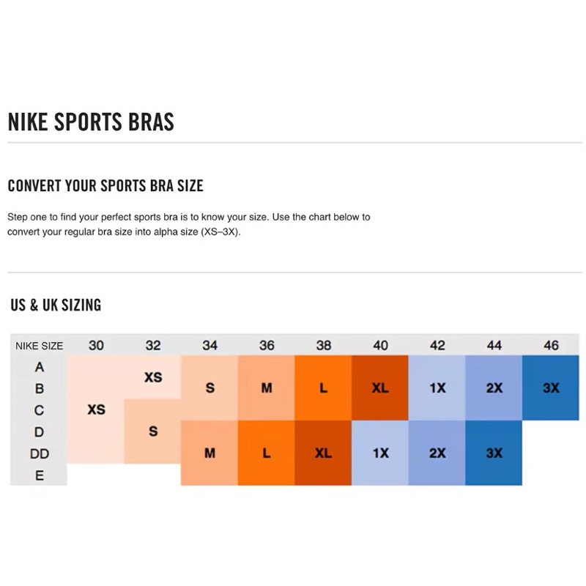Screen dimensions: 586x586
Task: Click the 3X cell under band 46
Action: (551, 388)
